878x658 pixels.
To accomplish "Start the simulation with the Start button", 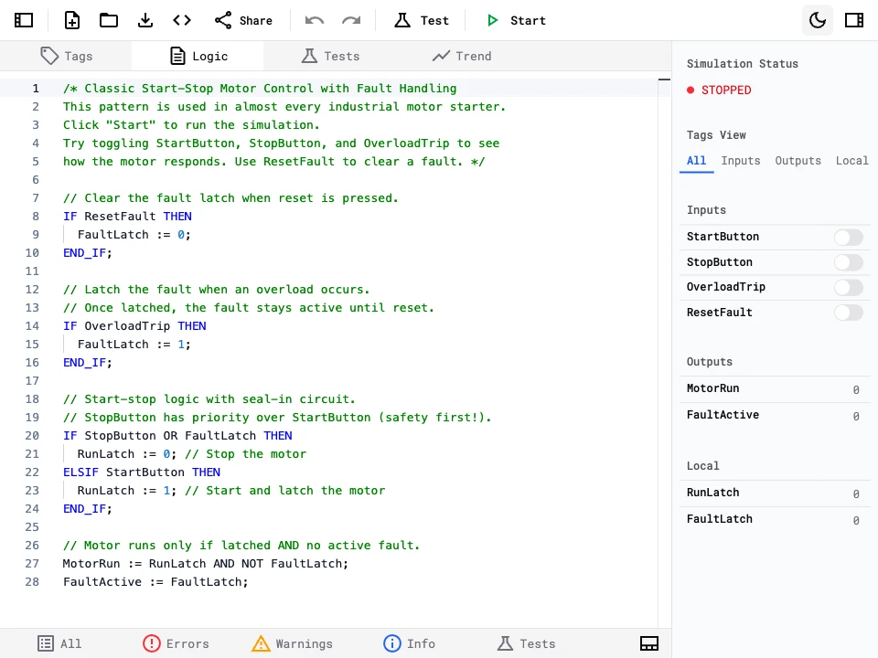I will tap(516, 19).
